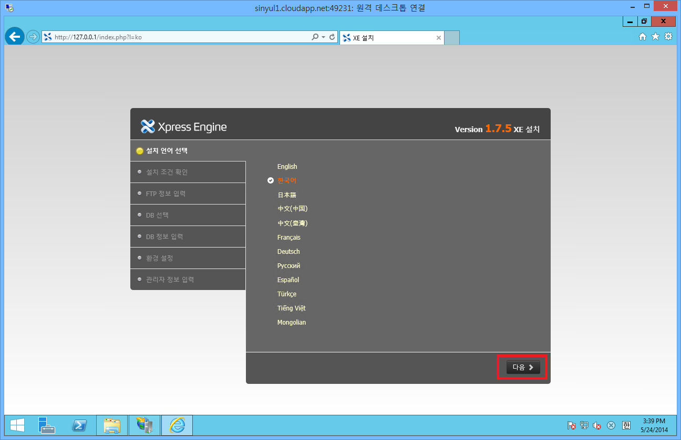This screenshot has height=440, width=681.
Task: Restore the inner browser window
Action: pos(644,21)
